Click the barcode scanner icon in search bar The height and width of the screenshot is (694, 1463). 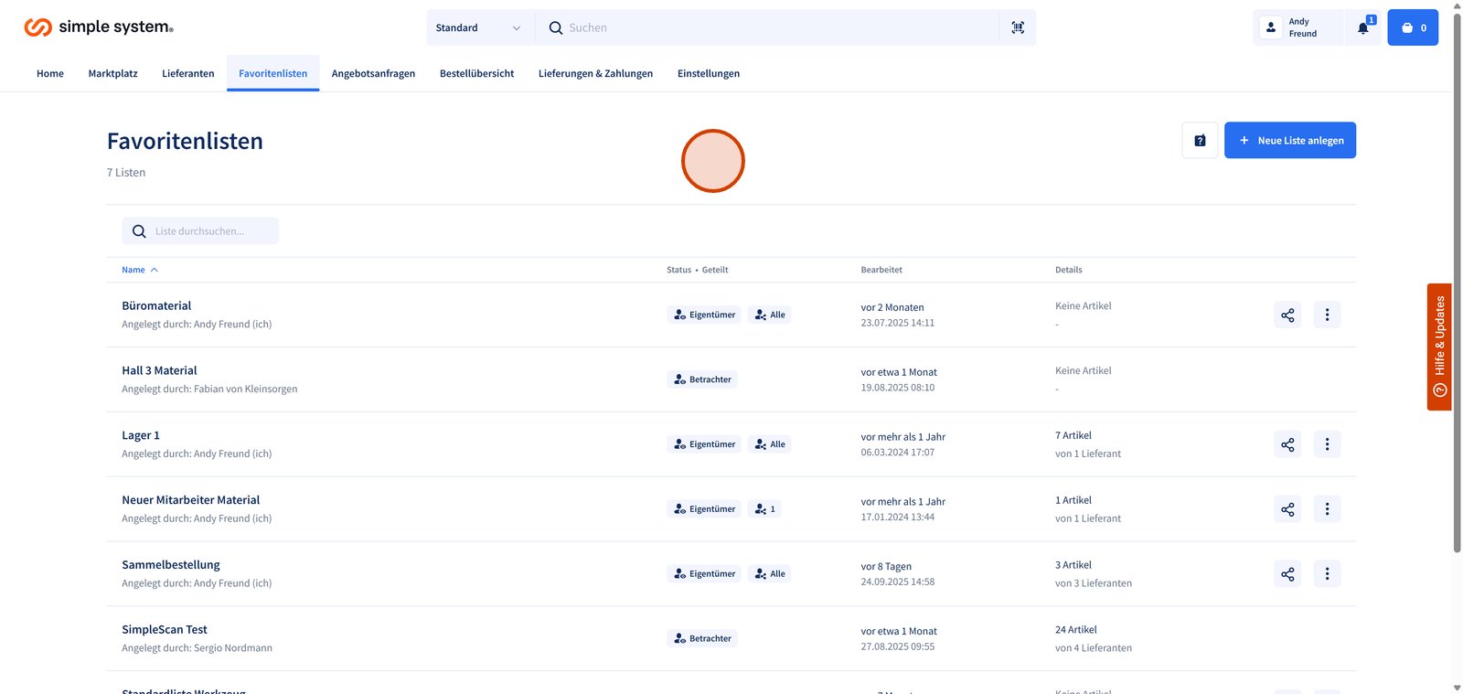click(x=1018, y=27)
